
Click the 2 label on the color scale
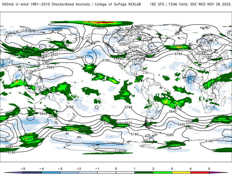[x=153, y=169]
